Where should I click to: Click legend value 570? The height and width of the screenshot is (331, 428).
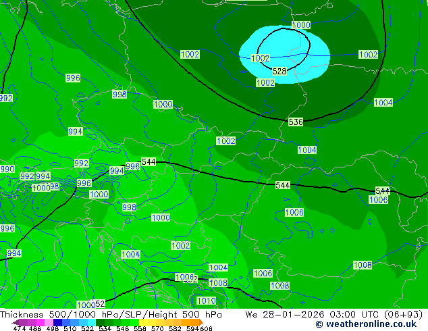tap(157, 328)
